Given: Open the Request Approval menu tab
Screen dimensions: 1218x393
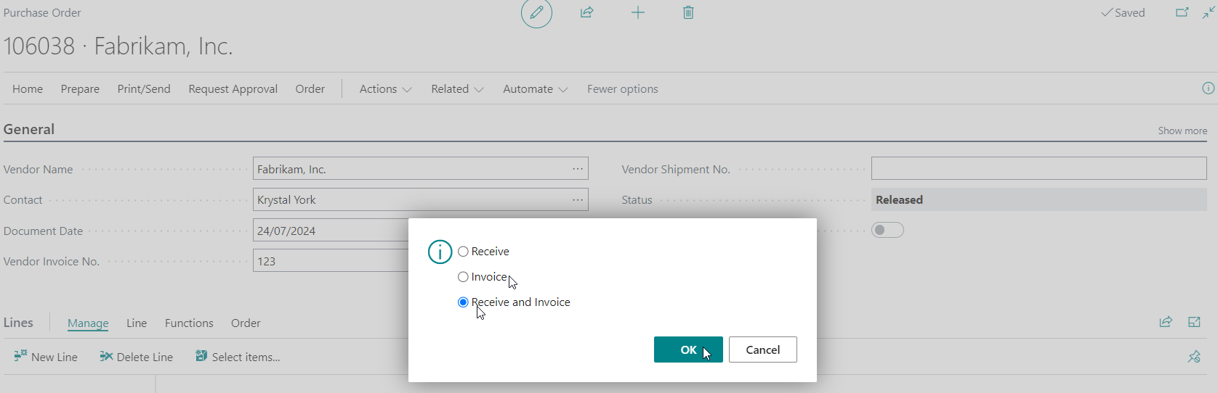Looking at the screenshot, I should pyautogui.click(x=233, y=88).
